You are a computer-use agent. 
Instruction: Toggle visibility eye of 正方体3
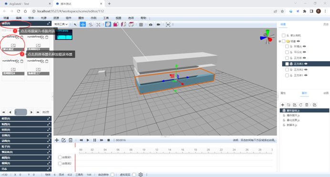(306, 64)
